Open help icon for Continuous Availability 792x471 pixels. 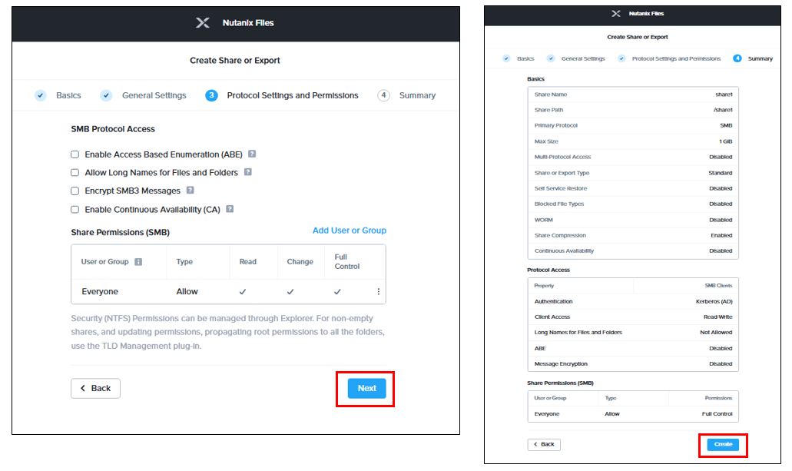[230, 209]
